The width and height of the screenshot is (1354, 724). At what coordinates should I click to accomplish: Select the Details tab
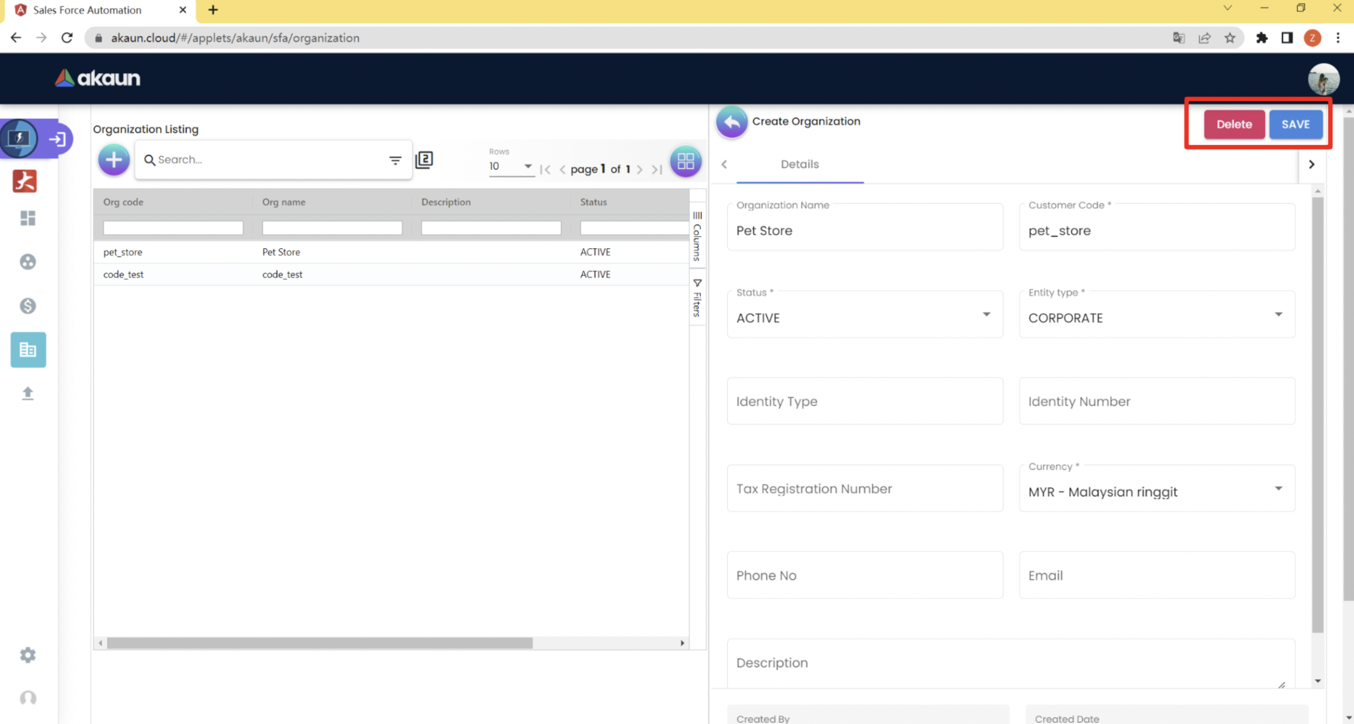click(x=799, y=164)
